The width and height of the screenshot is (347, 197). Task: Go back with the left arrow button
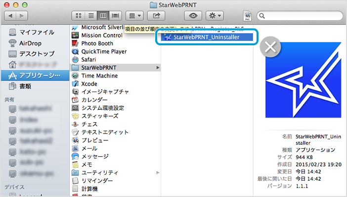10,16
